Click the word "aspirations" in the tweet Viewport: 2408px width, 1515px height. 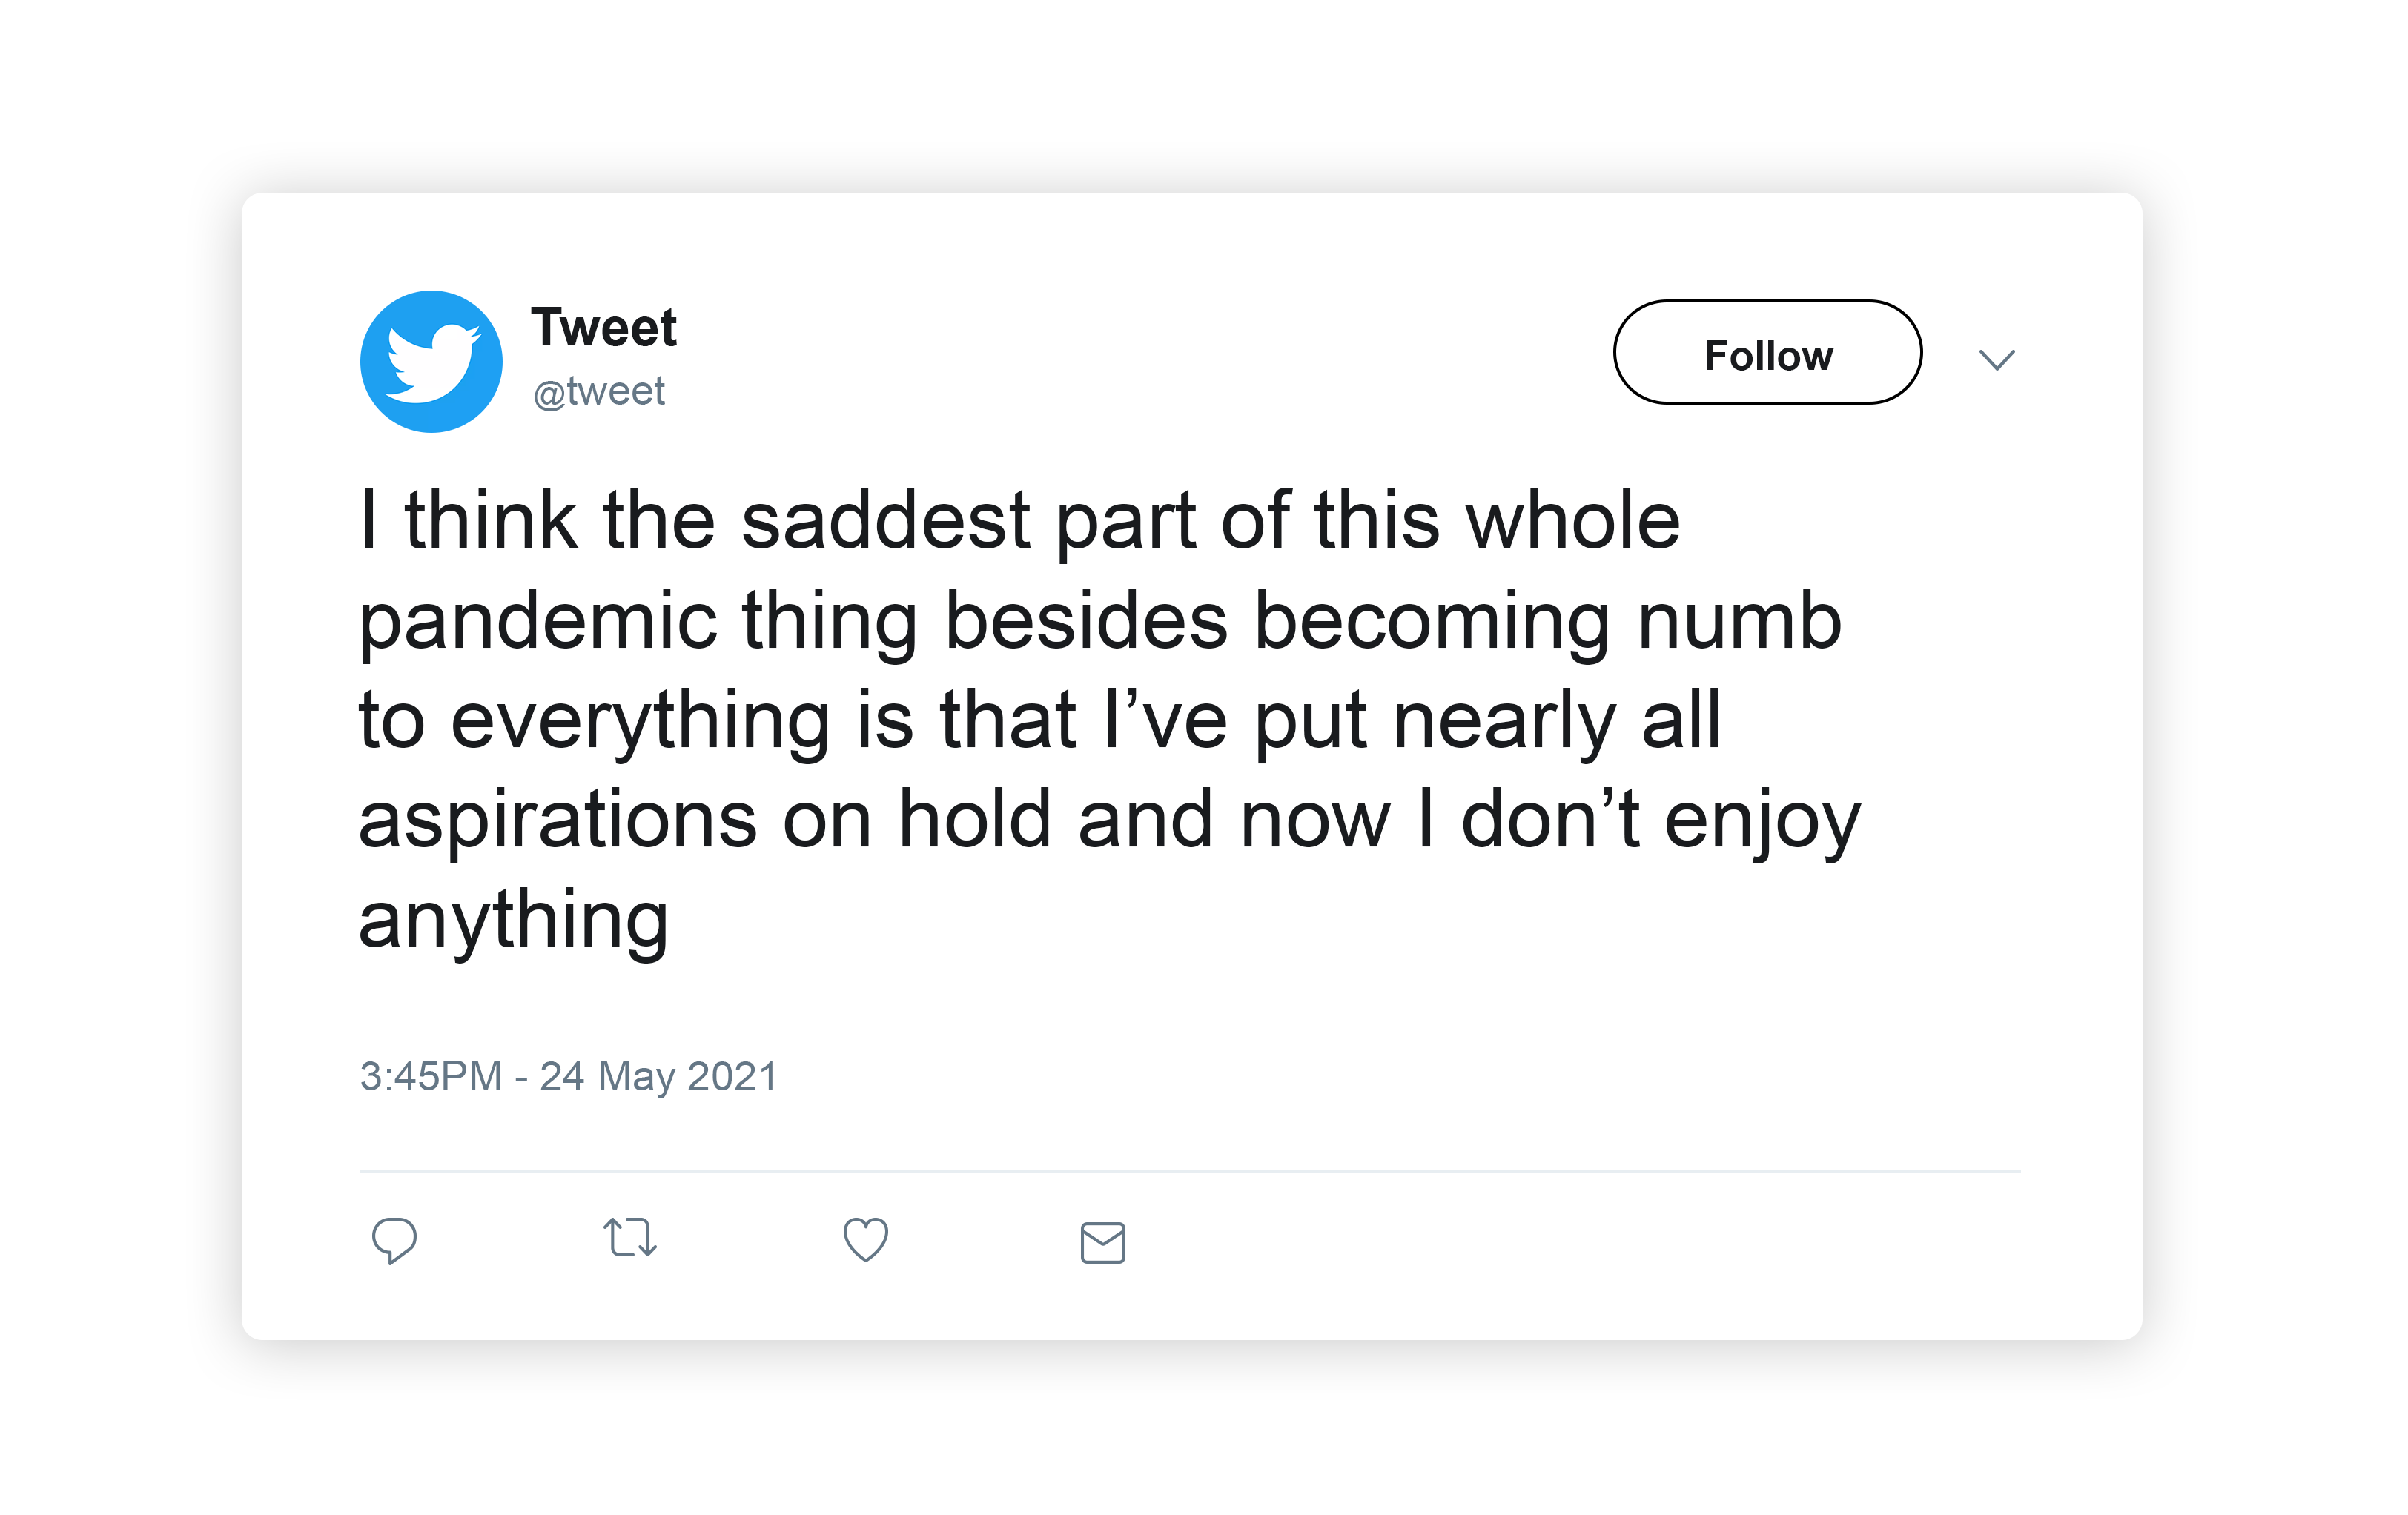pyautogui.click(x=557, y=820)
